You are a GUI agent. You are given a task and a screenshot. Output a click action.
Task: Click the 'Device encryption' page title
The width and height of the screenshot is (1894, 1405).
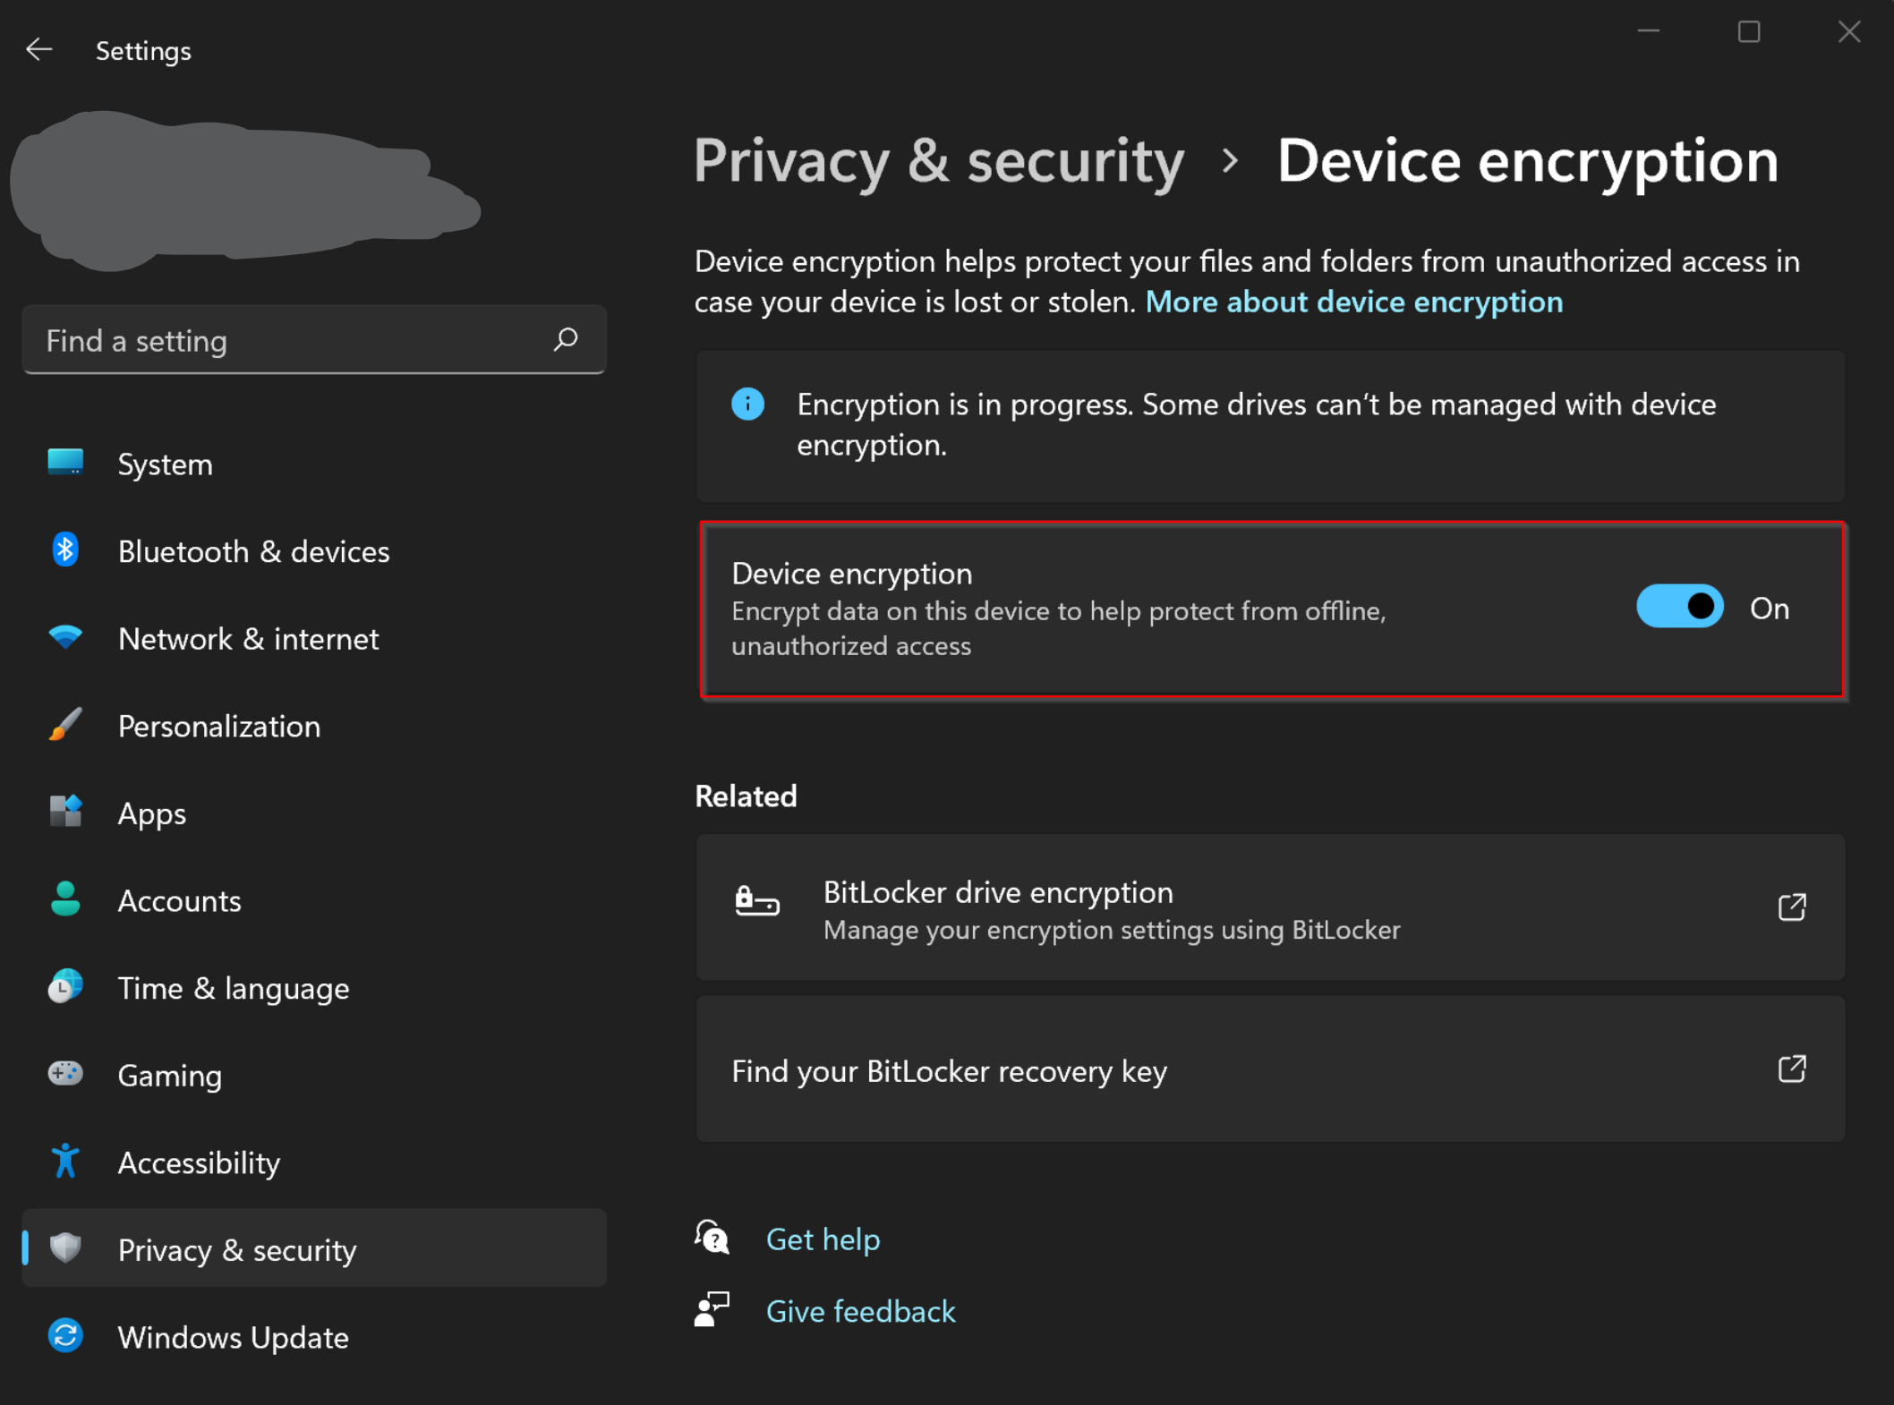(x=1527, y=162)
